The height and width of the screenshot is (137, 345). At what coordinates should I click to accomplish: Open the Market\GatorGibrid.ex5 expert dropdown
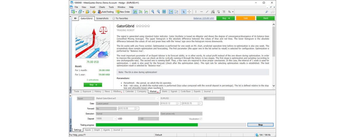coord(127,98)
